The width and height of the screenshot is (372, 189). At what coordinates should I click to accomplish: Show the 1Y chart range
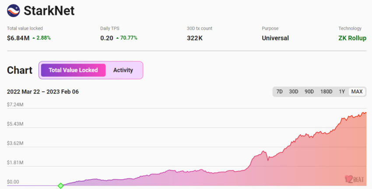coord(342,92)
